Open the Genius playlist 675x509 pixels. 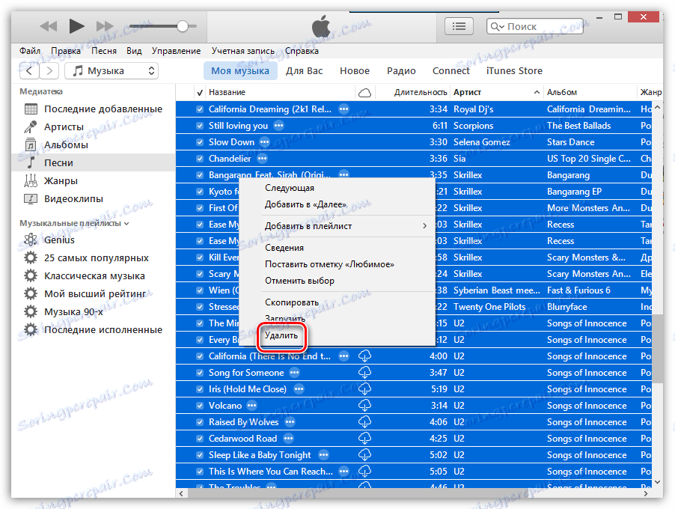94,240
